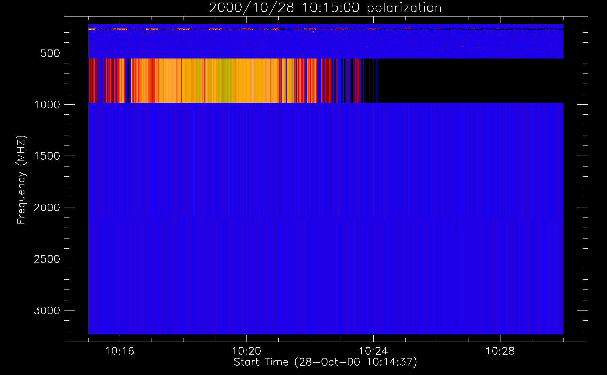
Task: Click the 10:28 time tick label
Action: click(x=500, y=351)
